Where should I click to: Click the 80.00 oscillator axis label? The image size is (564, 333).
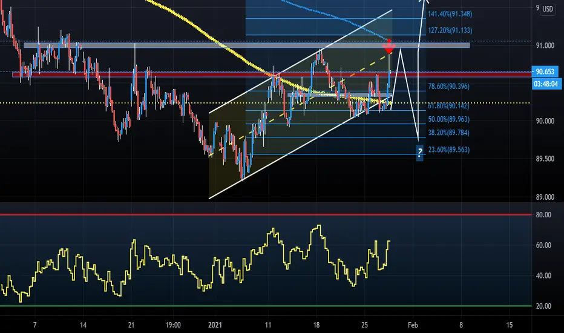coord(543,215)
